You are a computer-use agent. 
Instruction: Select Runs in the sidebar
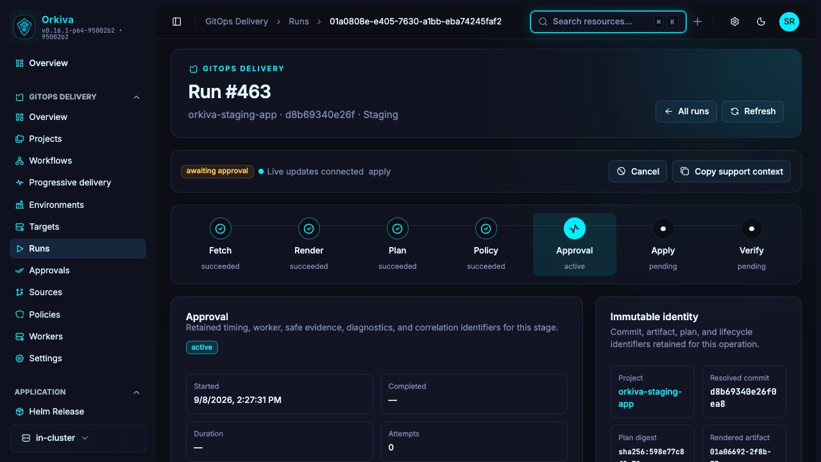tap(78, 248)
